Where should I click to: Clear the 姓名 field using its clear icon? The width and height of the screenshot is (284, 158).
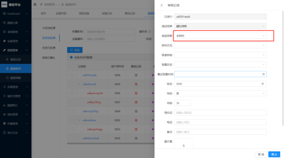click(x=263, y=84)
